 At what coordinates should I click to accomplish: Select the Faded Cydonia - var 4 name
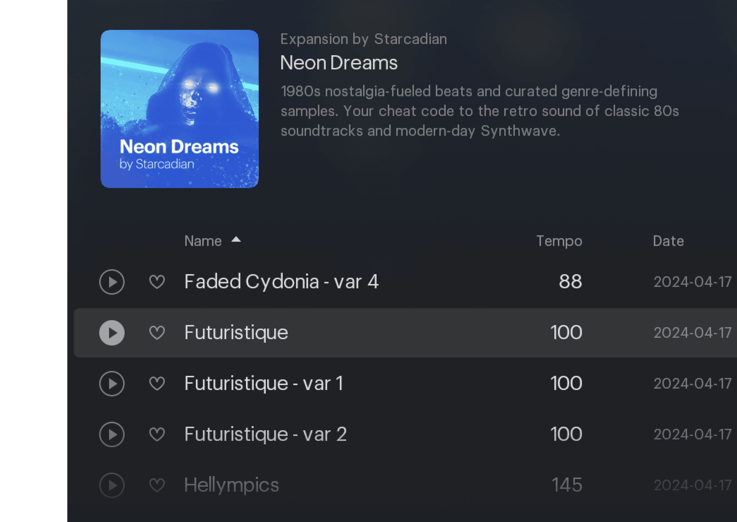pos(281,282)
